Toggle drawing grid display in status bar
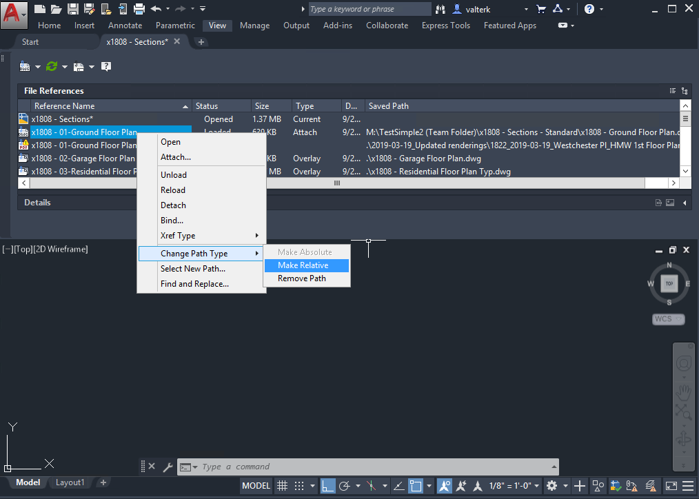The width and height of the screenshot is (699, 499). [x=282, y=486]
